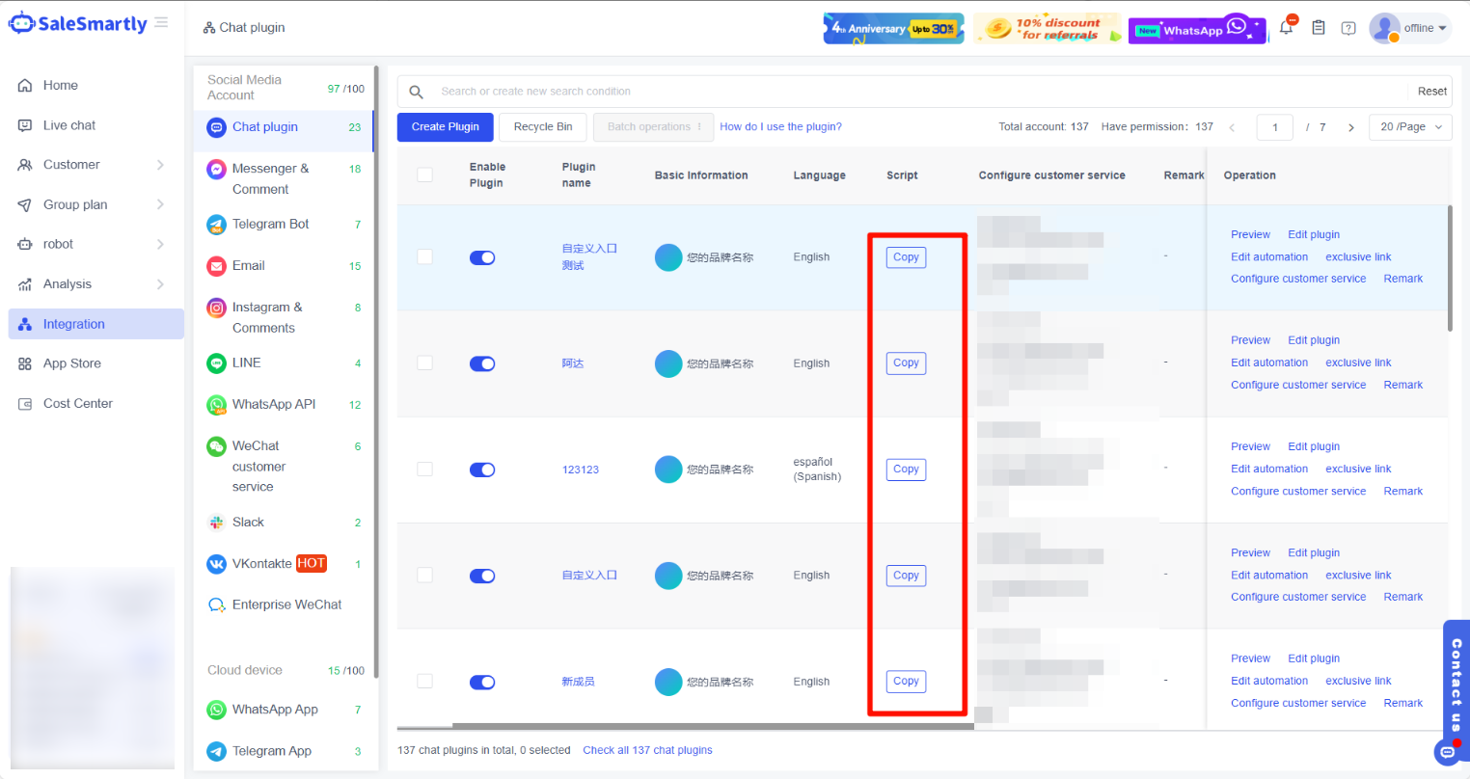Check the select-all checkbox in table header
Screen dimensions: 1470x779
pyautogui.click(x=424, y=175)
